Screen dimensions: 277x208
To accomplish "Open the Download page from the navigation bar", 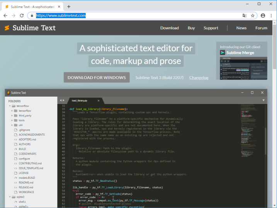I will (169, 28).
